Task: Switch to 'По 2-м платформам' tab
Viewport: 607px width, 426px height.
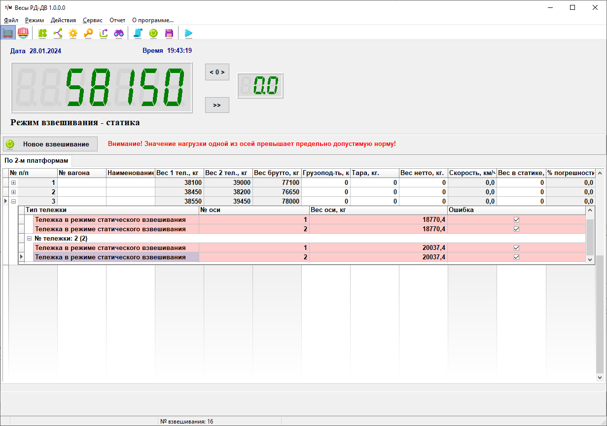Action: 36,161
